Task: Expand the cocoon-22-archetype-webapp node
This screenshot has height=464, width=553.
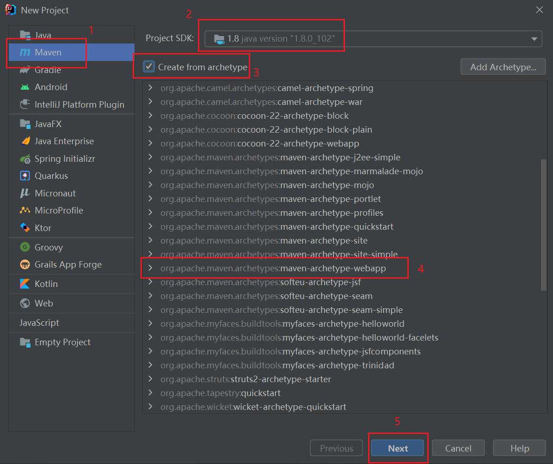Action: (x=151, y=143)
